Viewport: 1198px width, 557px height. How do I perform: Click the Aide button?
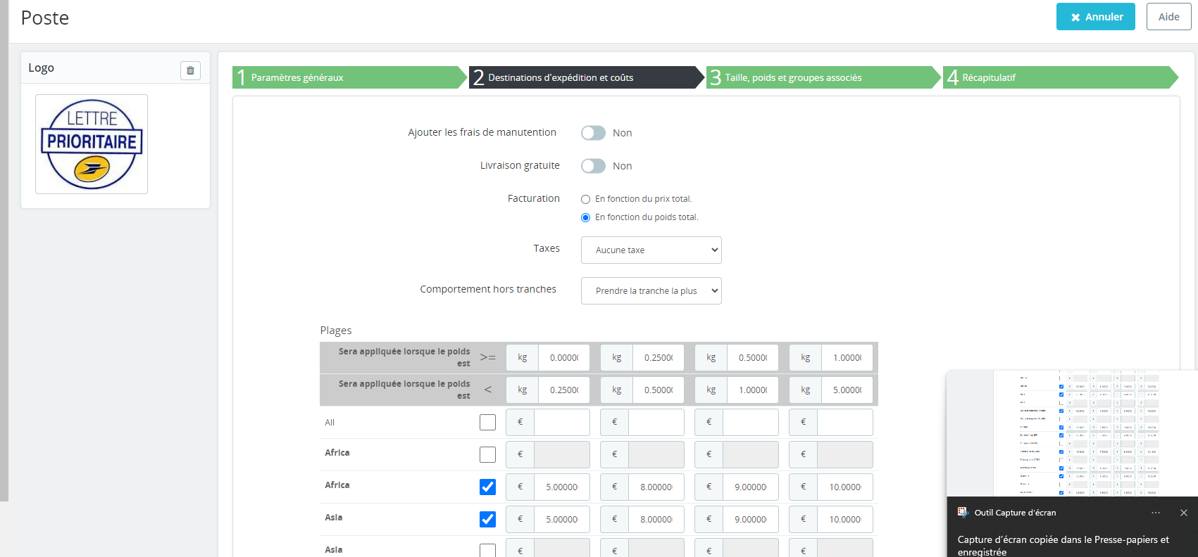coord(1169,17)
